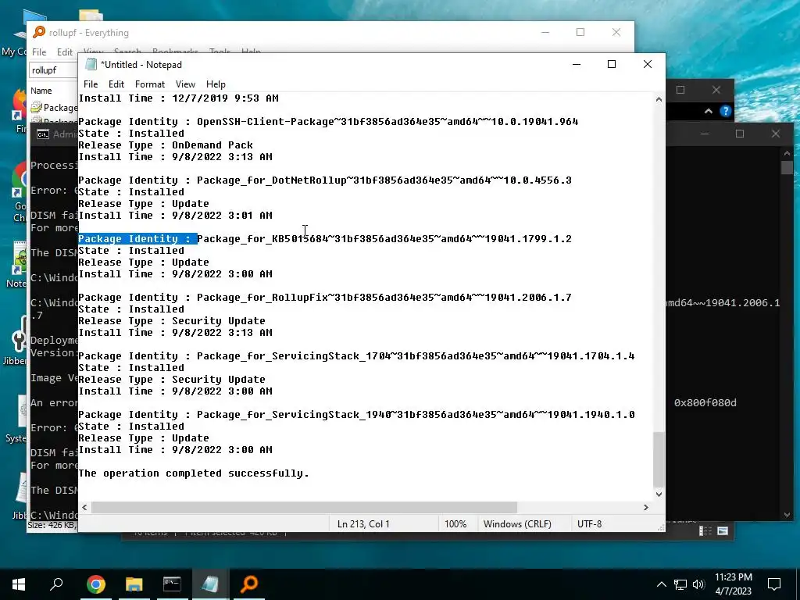
Task: Switch to Everything taskbar icon
Action: 249,584
